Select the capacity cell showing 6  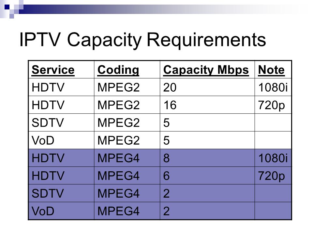[x=207, y=176]
